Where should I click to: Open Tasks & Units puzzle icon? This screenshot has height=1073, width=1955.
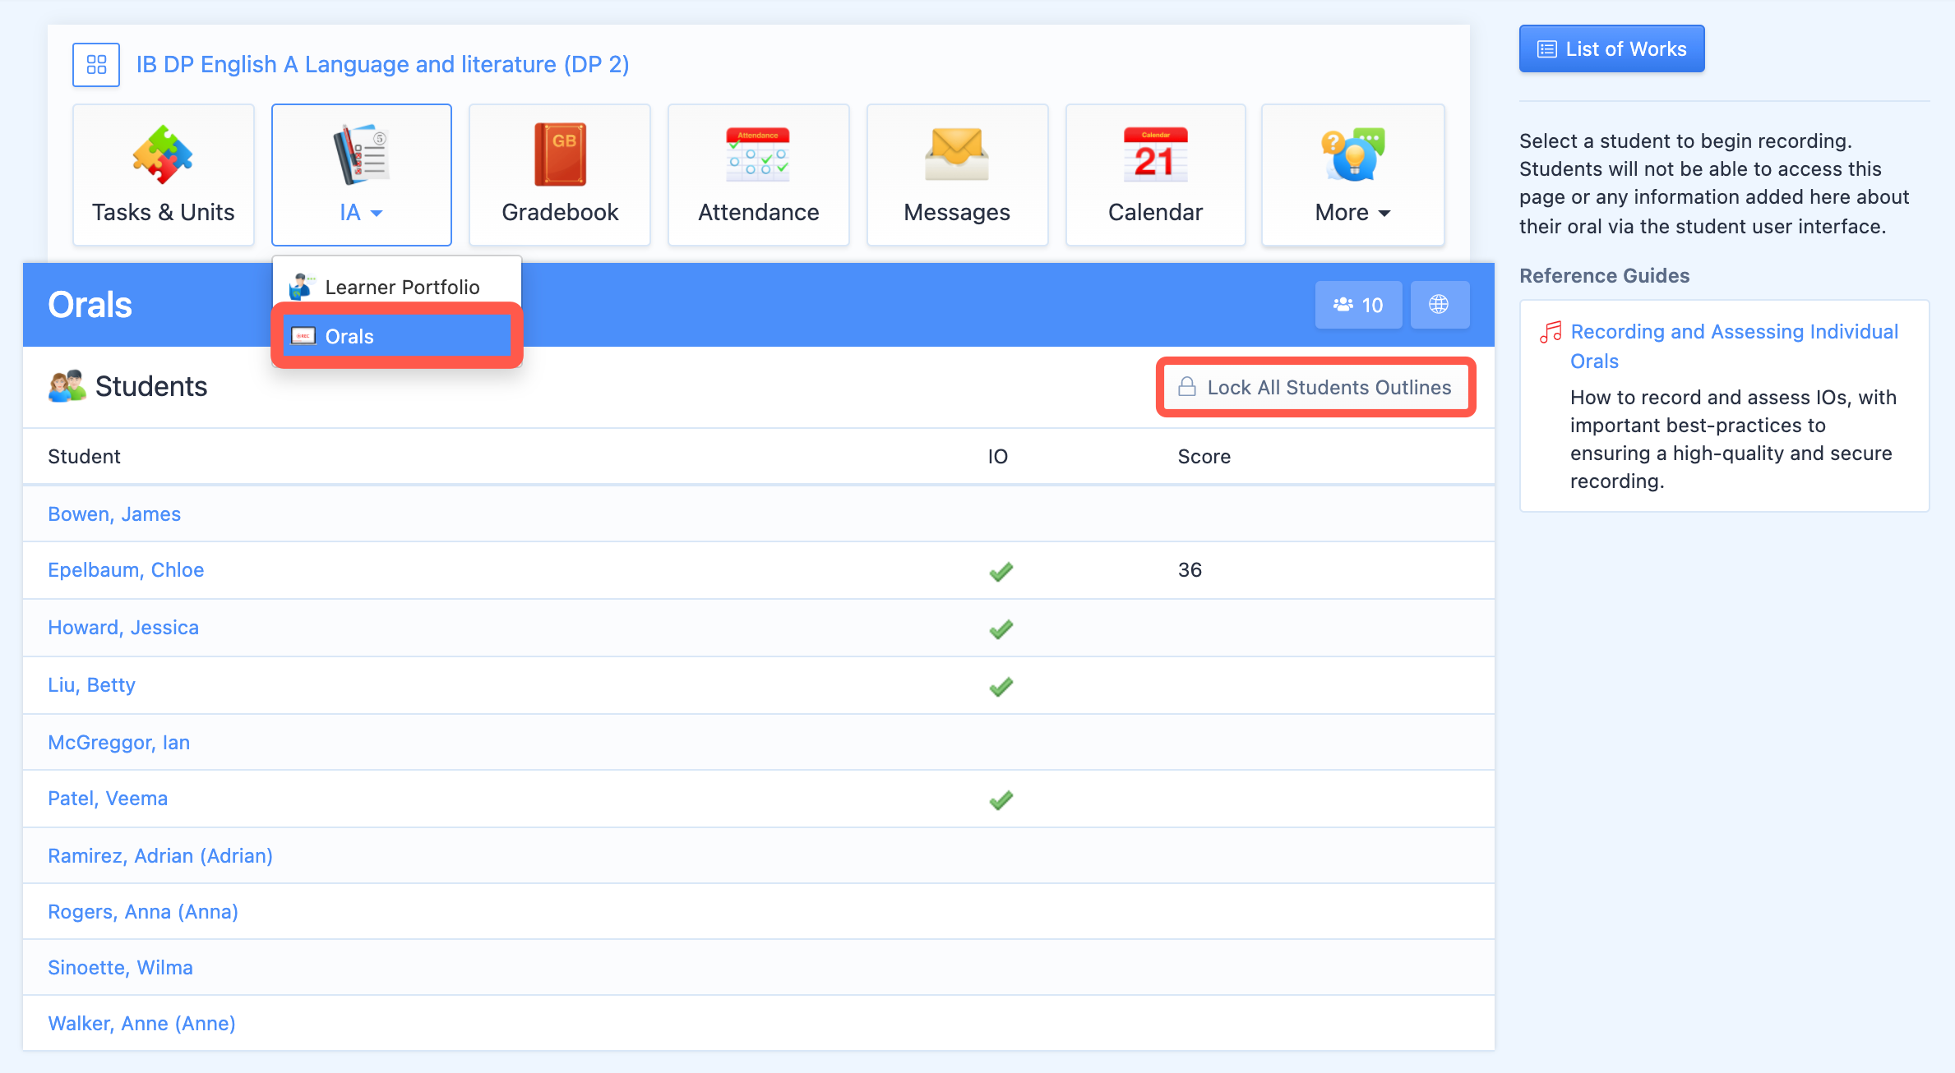point(163,155)
